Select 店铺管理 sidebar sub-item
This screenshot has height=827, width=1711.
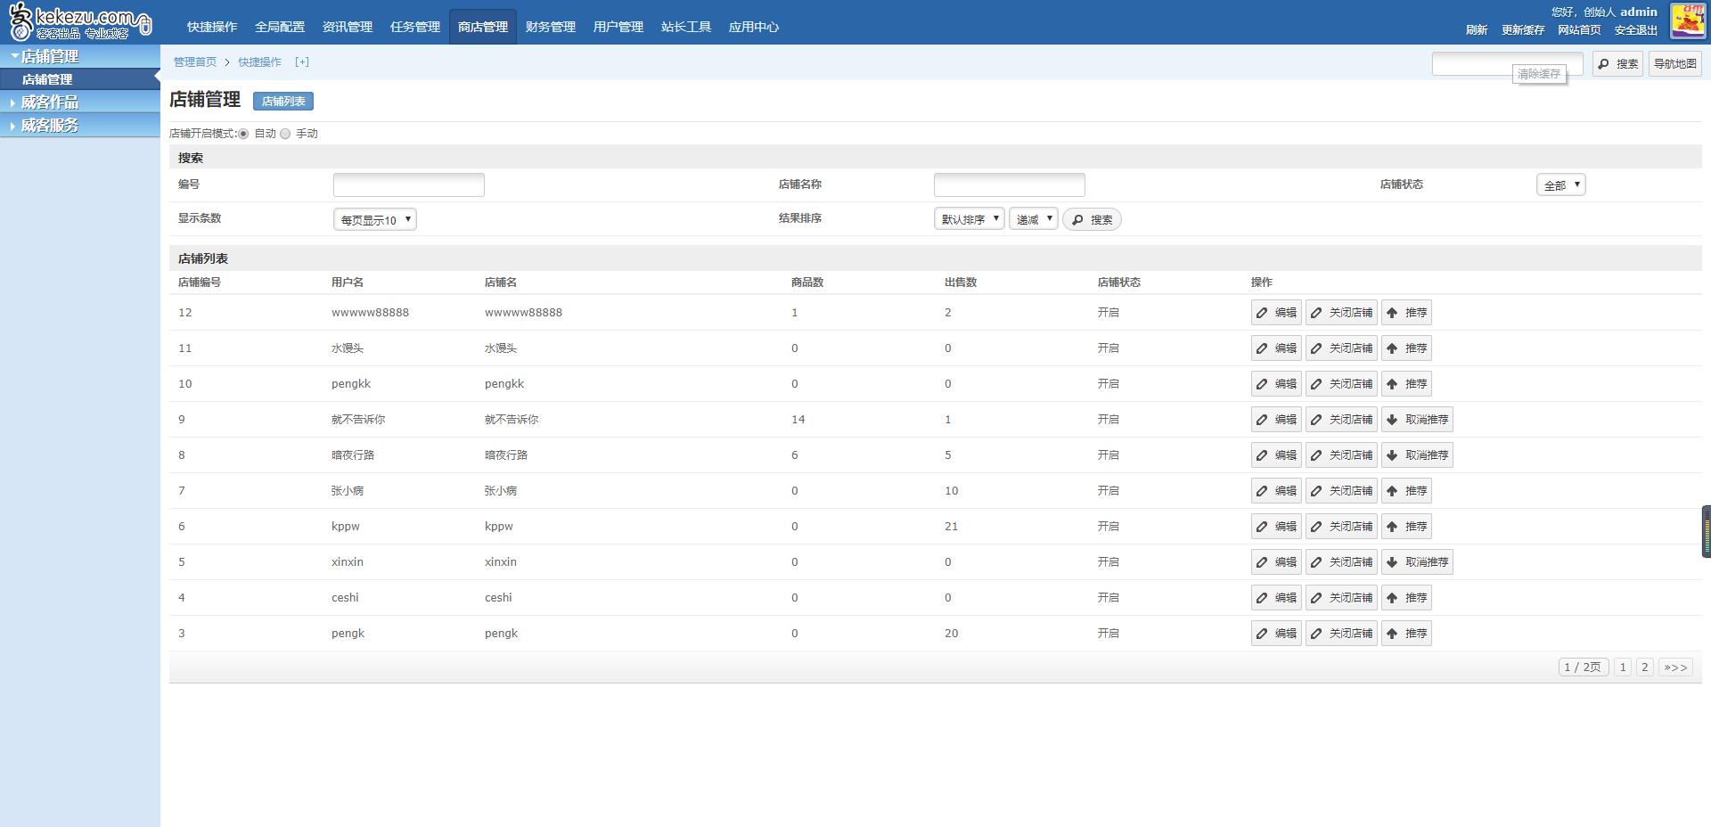pyautogui.click(x=80, y=79)
